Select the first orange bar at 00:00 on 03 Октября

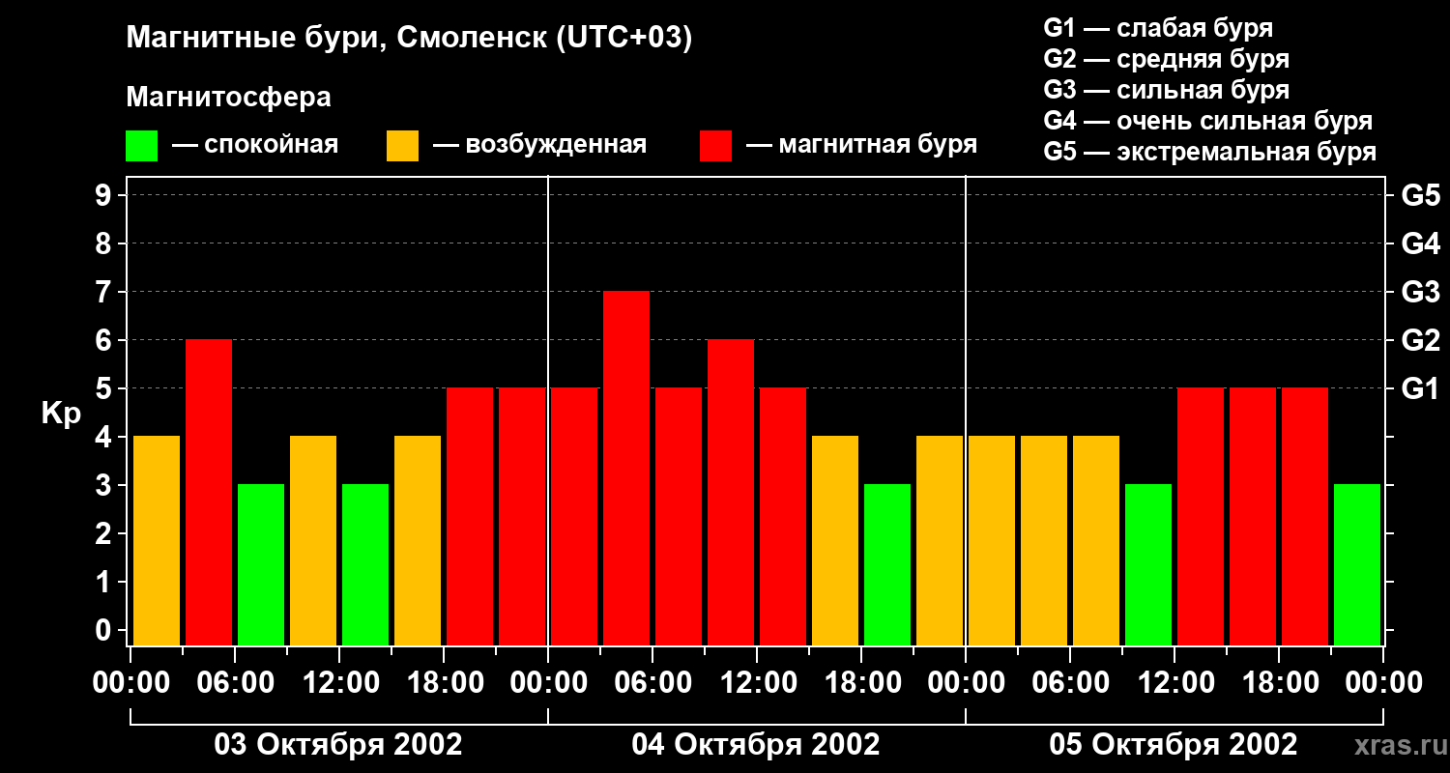coord(157,540)
